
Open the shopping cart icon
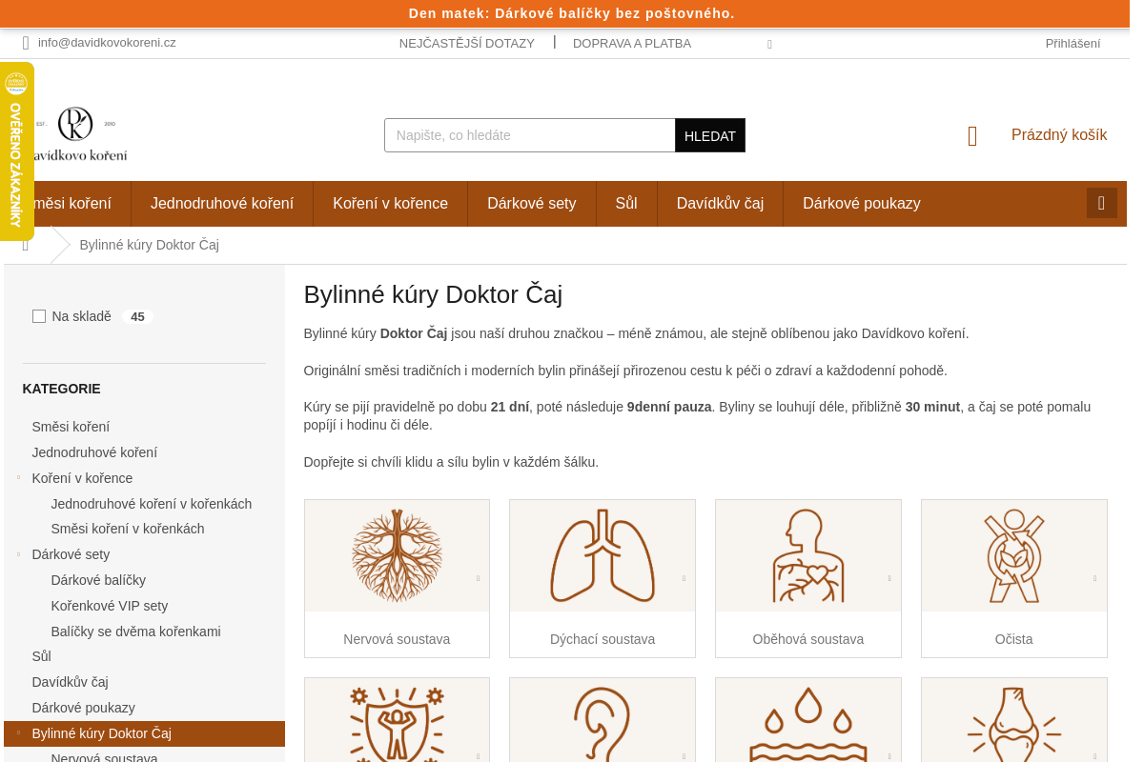972,135
